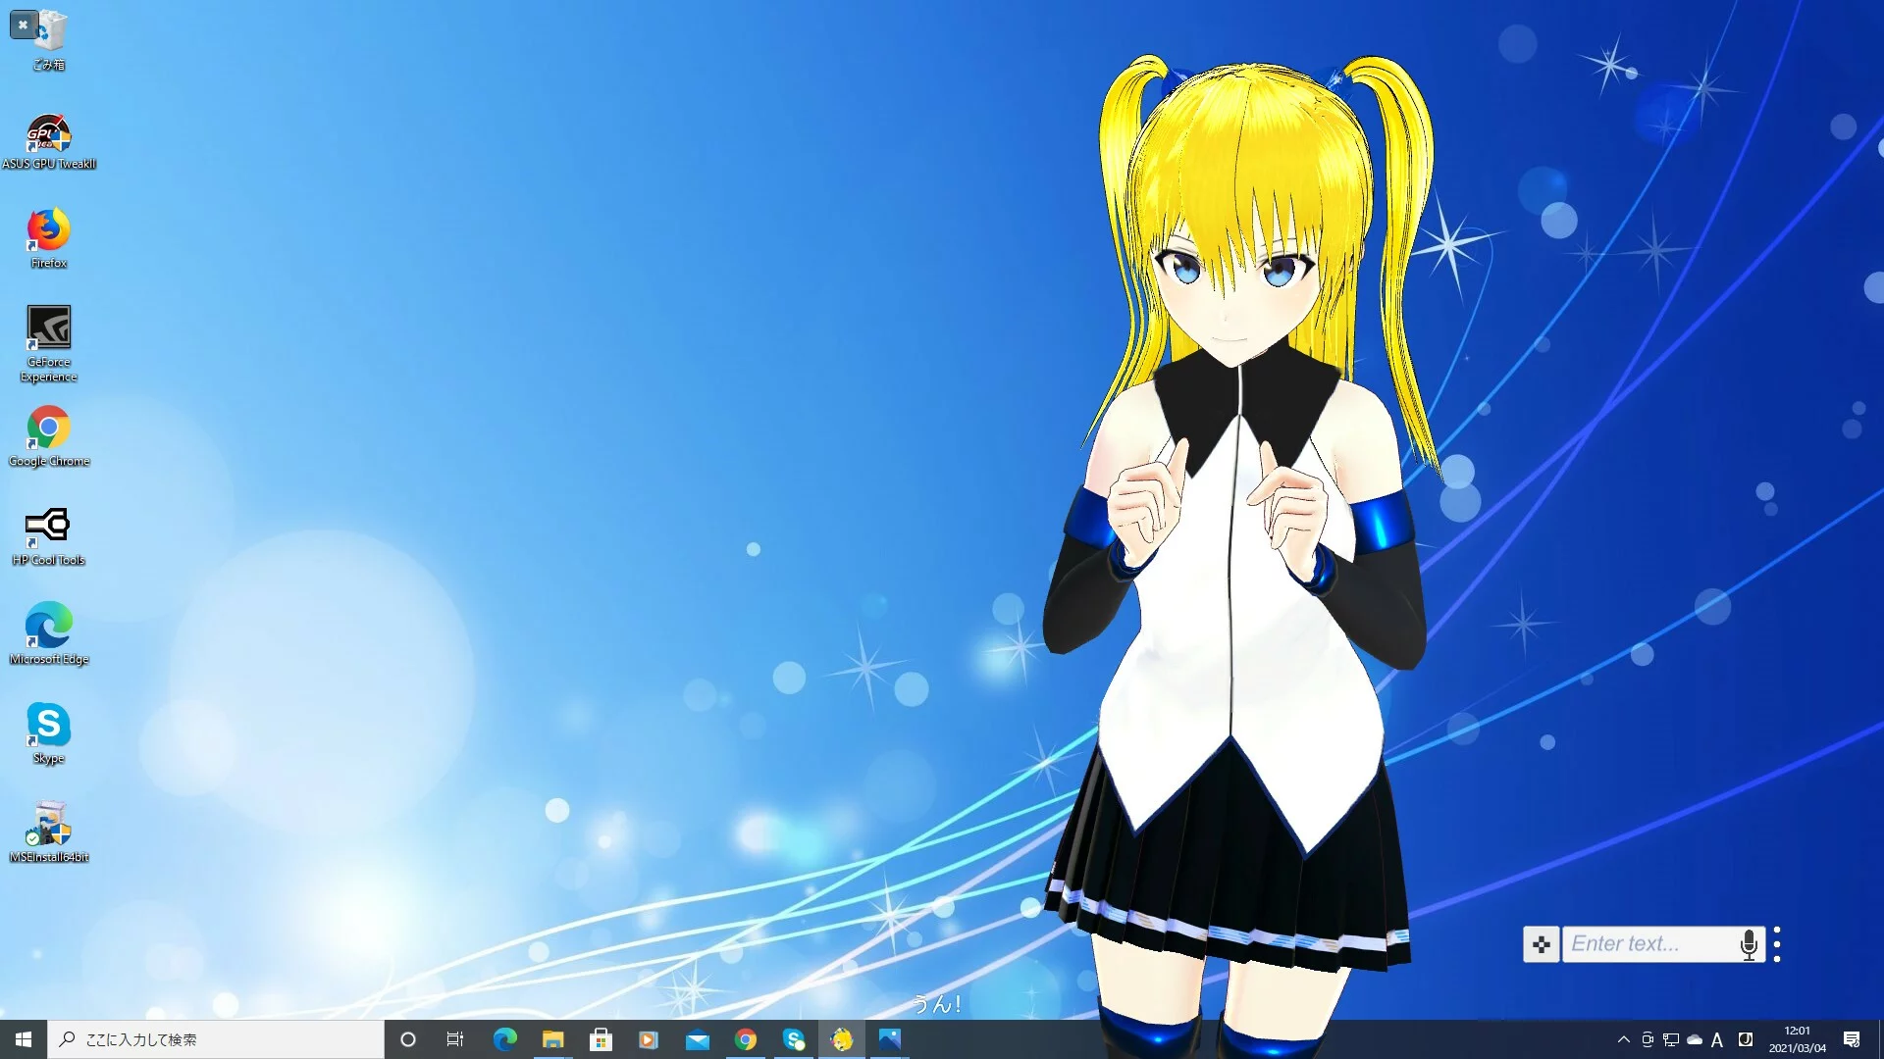Open Microsoft Store from the taskbar

(x=601, y=1039)
